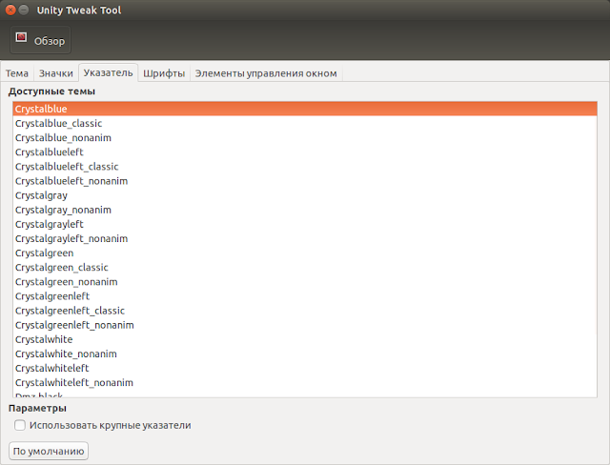The image size is (610, 465).
Task: Close the Unity Tweak Tool window
Action: click(x=10, y=10)
